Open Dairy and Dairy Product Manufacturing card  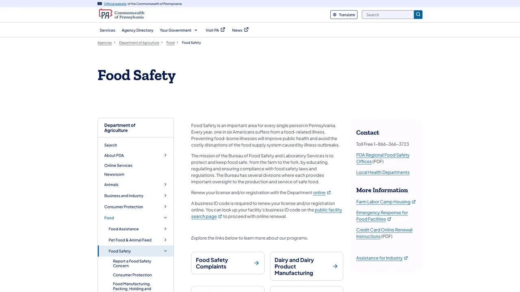307,266
